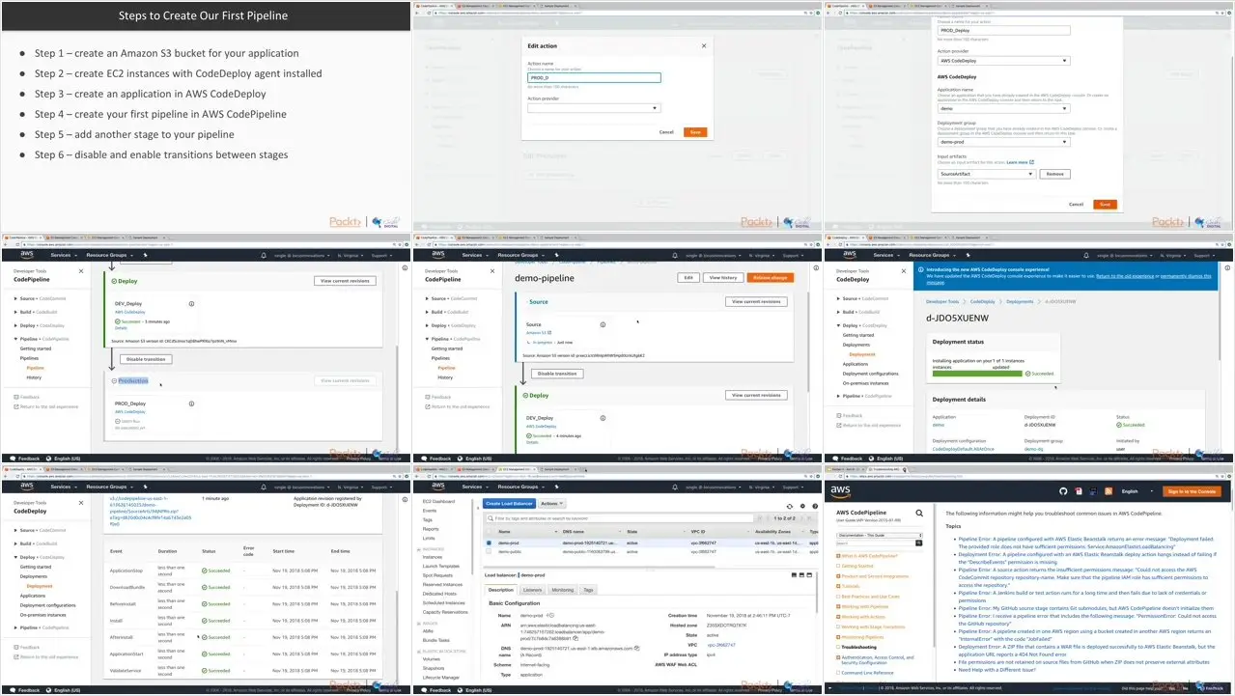Click Create Load Balancer button
This screenshot has height=696, width=1235.
coord(510,504)
